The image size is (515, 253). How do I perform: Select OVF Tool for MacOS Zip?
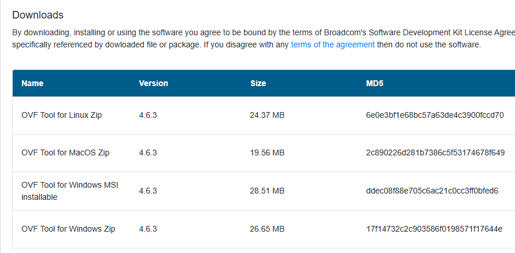[x=65, y=152]
